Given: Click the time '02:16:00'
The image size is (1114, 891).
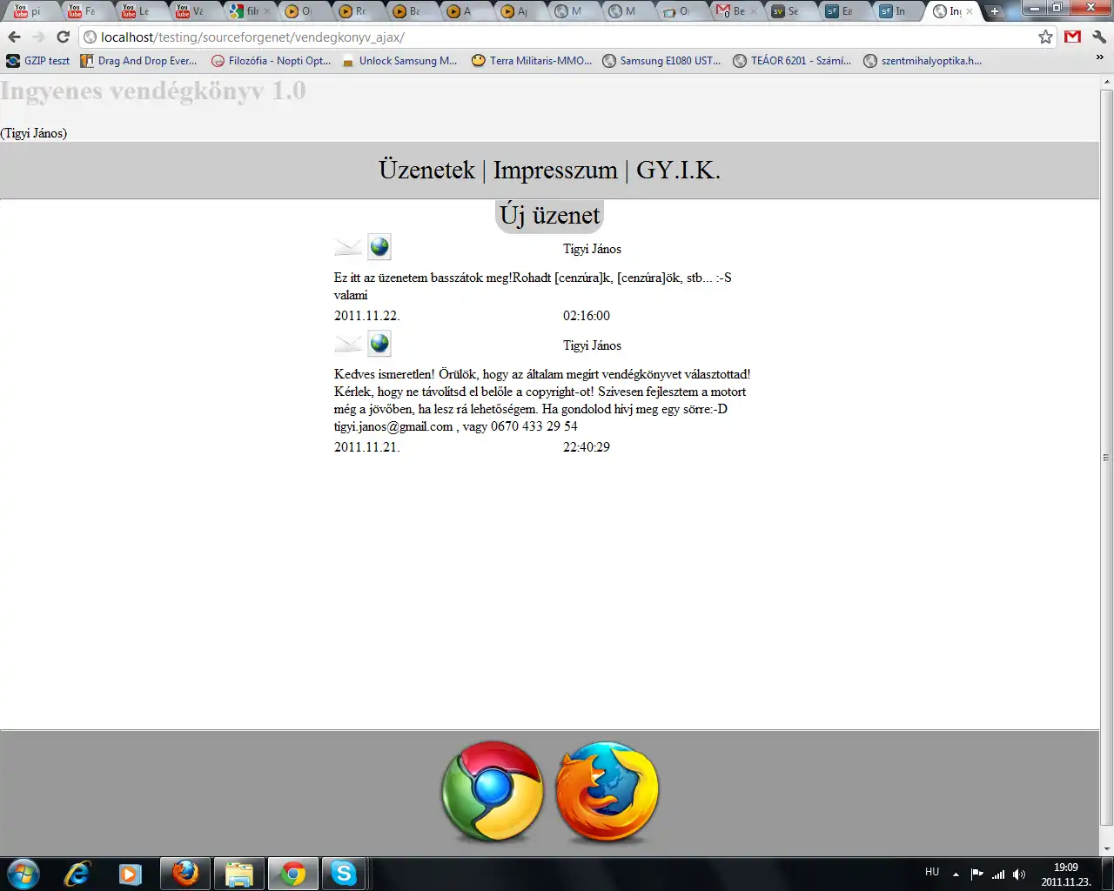Looking at the screenshot, I should click(x=587, y=316).
